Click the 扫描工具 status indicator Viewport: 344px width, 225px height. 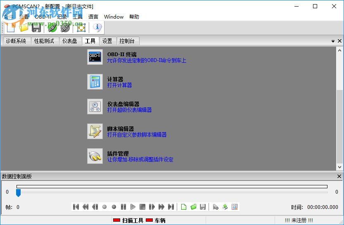pyautogui.click(x=128, y=220)
